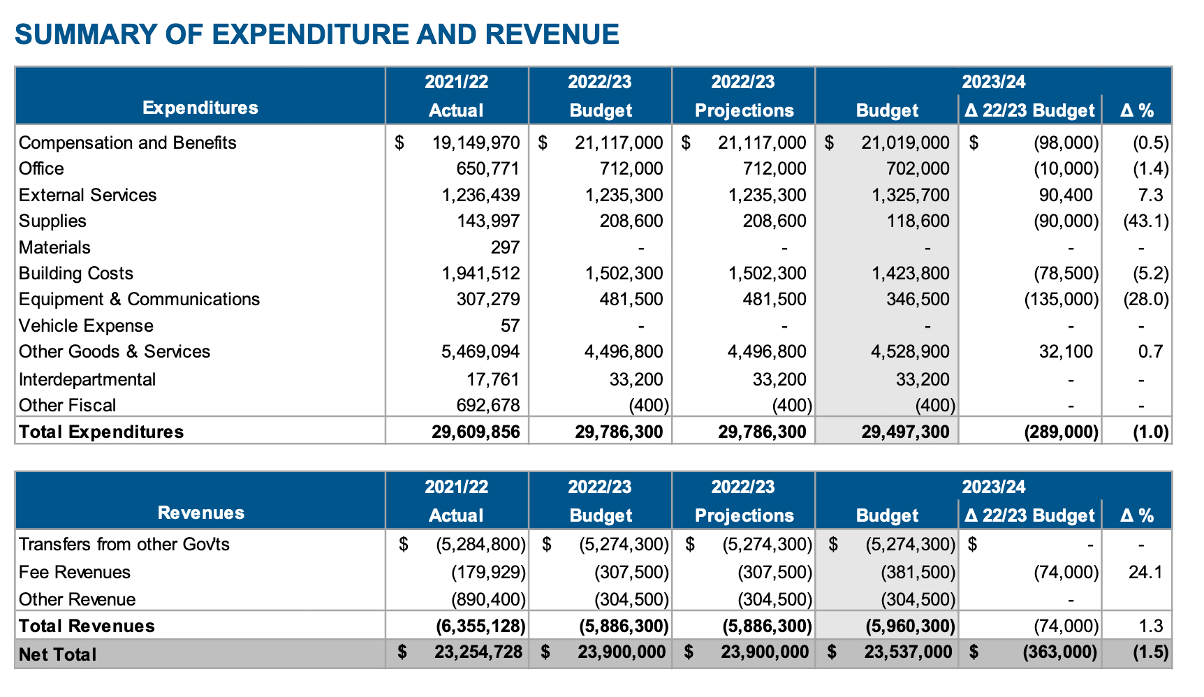Click the 'Expenditures' table header
The width and height of the screenshot is (1204, 697).
[200, 108]
